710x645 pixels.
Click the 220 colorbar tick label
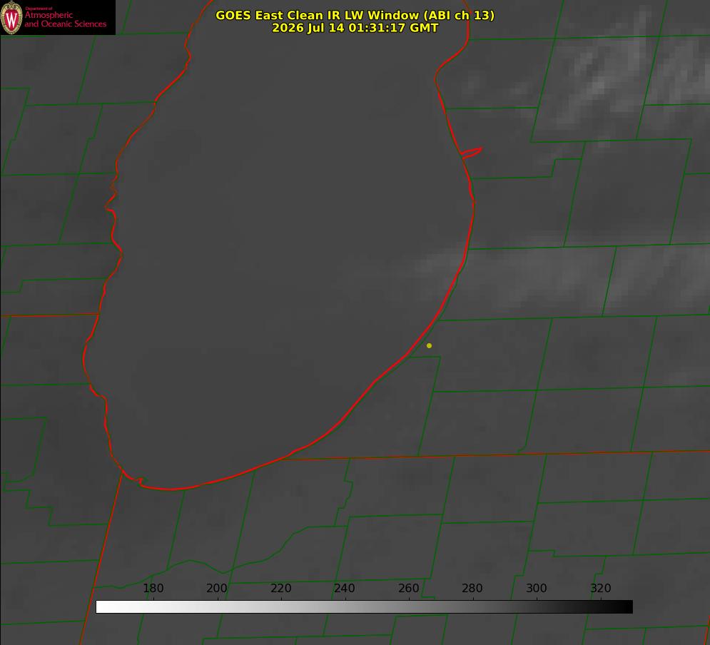pyautogui.click(x=280, y=588)
